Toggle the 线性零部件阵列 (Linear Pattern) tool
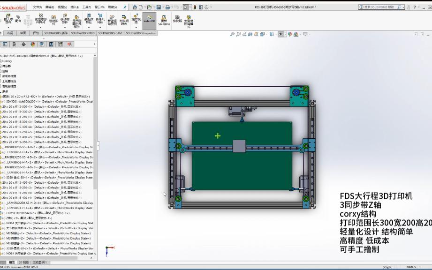Viewport: 432px width, 270px height. click(40, 19)
